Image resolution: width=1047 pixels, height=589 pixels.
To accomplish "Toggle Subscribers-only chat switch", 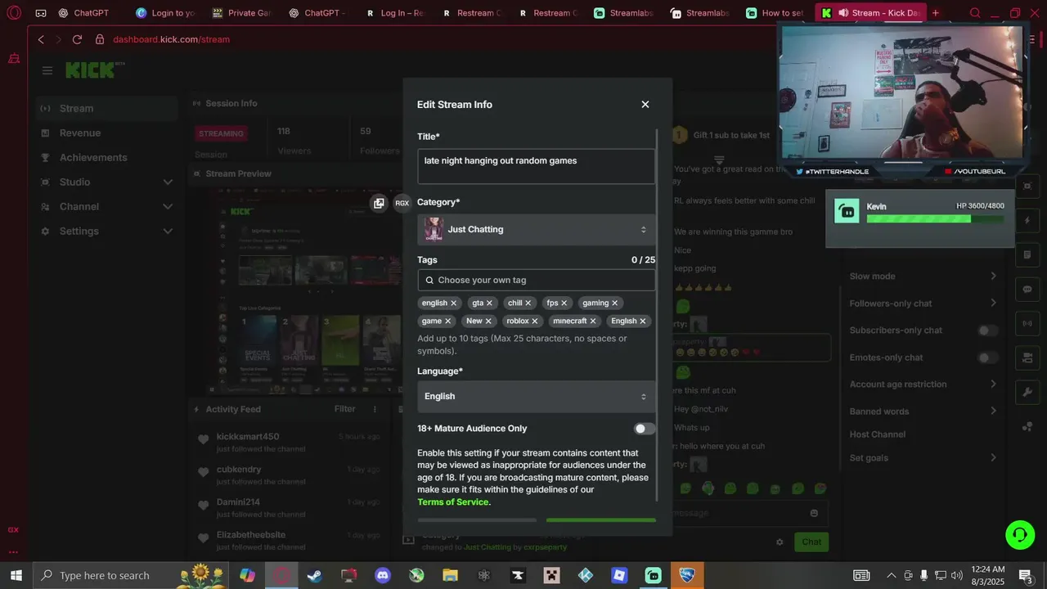I will (988, 330).
